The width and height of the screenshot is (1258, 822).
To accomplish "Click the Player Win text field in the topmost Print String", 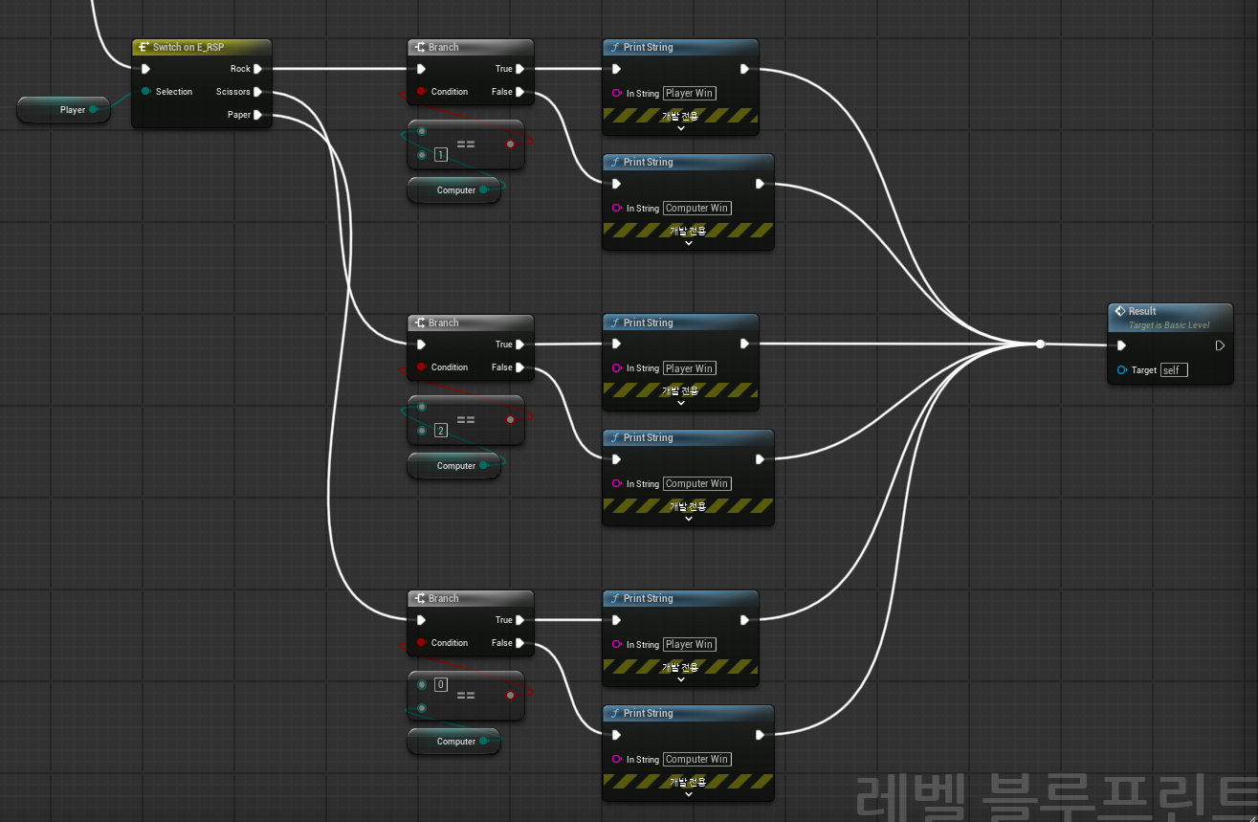I will point(690,94).
